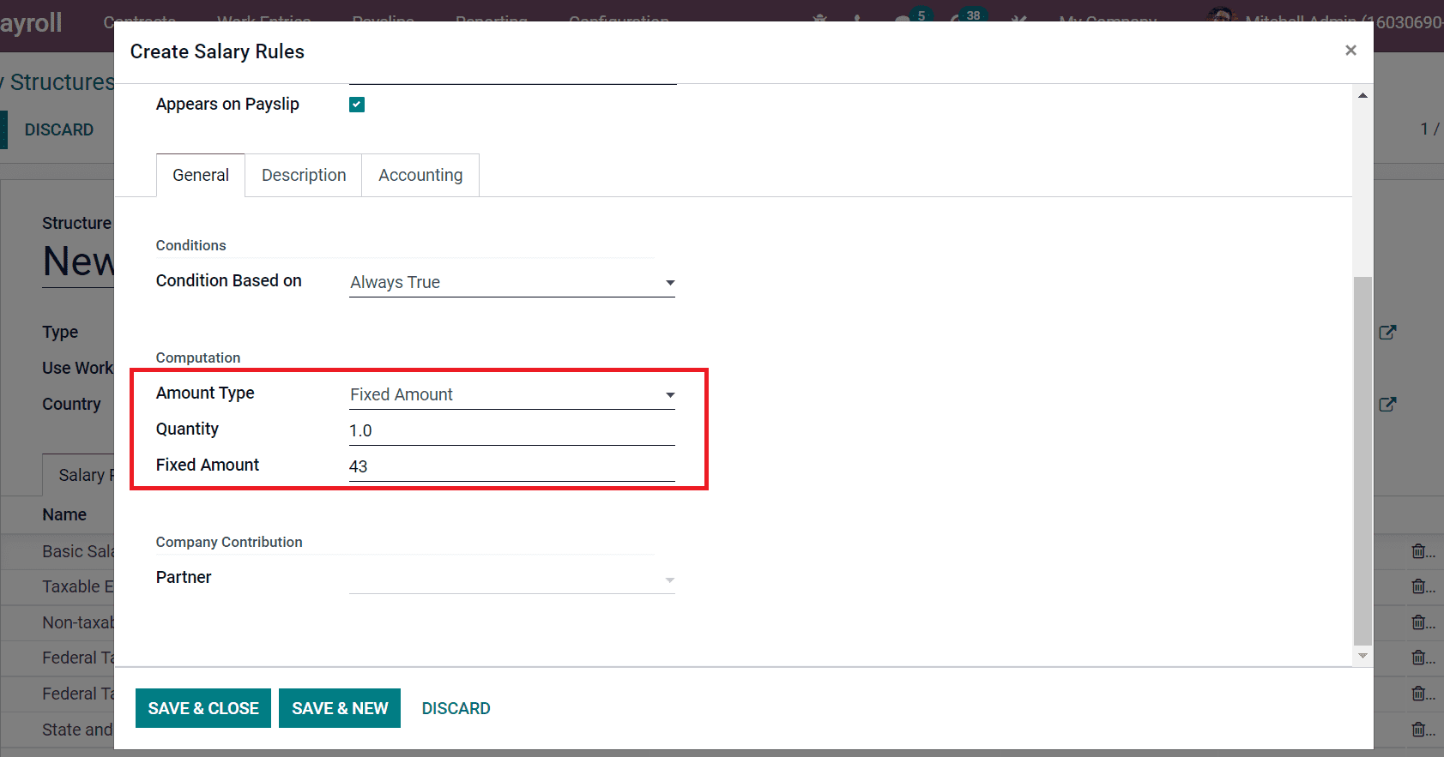Viewport: 1444px width, 757px height.
Task: Click Save & New button
Action: pyautogui.click(x=340, y=708)
